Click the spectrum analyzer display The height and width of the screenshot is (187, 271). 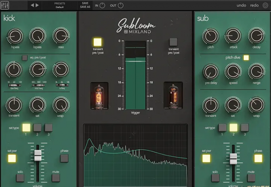(135, 155)
